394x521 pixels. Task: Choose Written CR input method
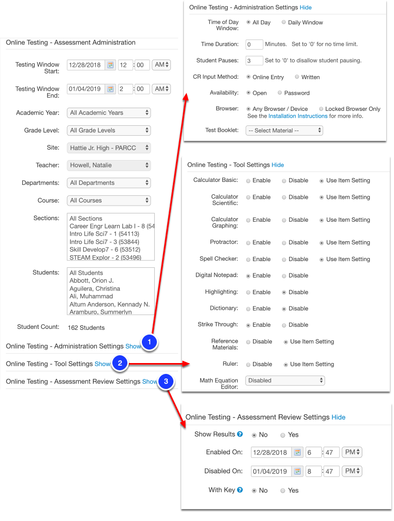(x=297, y=77)
